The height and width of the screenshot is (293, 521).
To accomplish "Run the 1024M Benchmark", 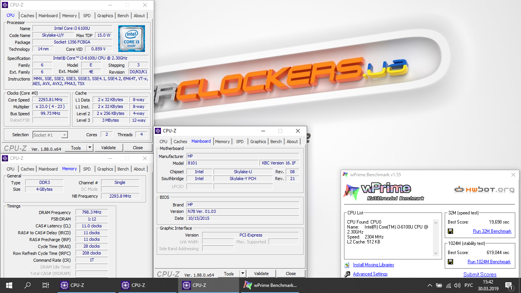I will pos(489,262).
